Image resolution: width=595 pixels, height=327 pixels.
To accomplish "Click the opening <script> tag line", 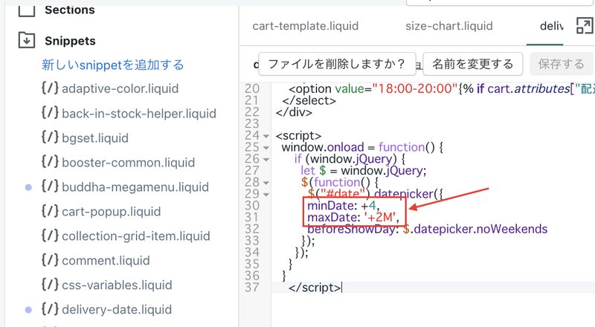I will point(299,135).
